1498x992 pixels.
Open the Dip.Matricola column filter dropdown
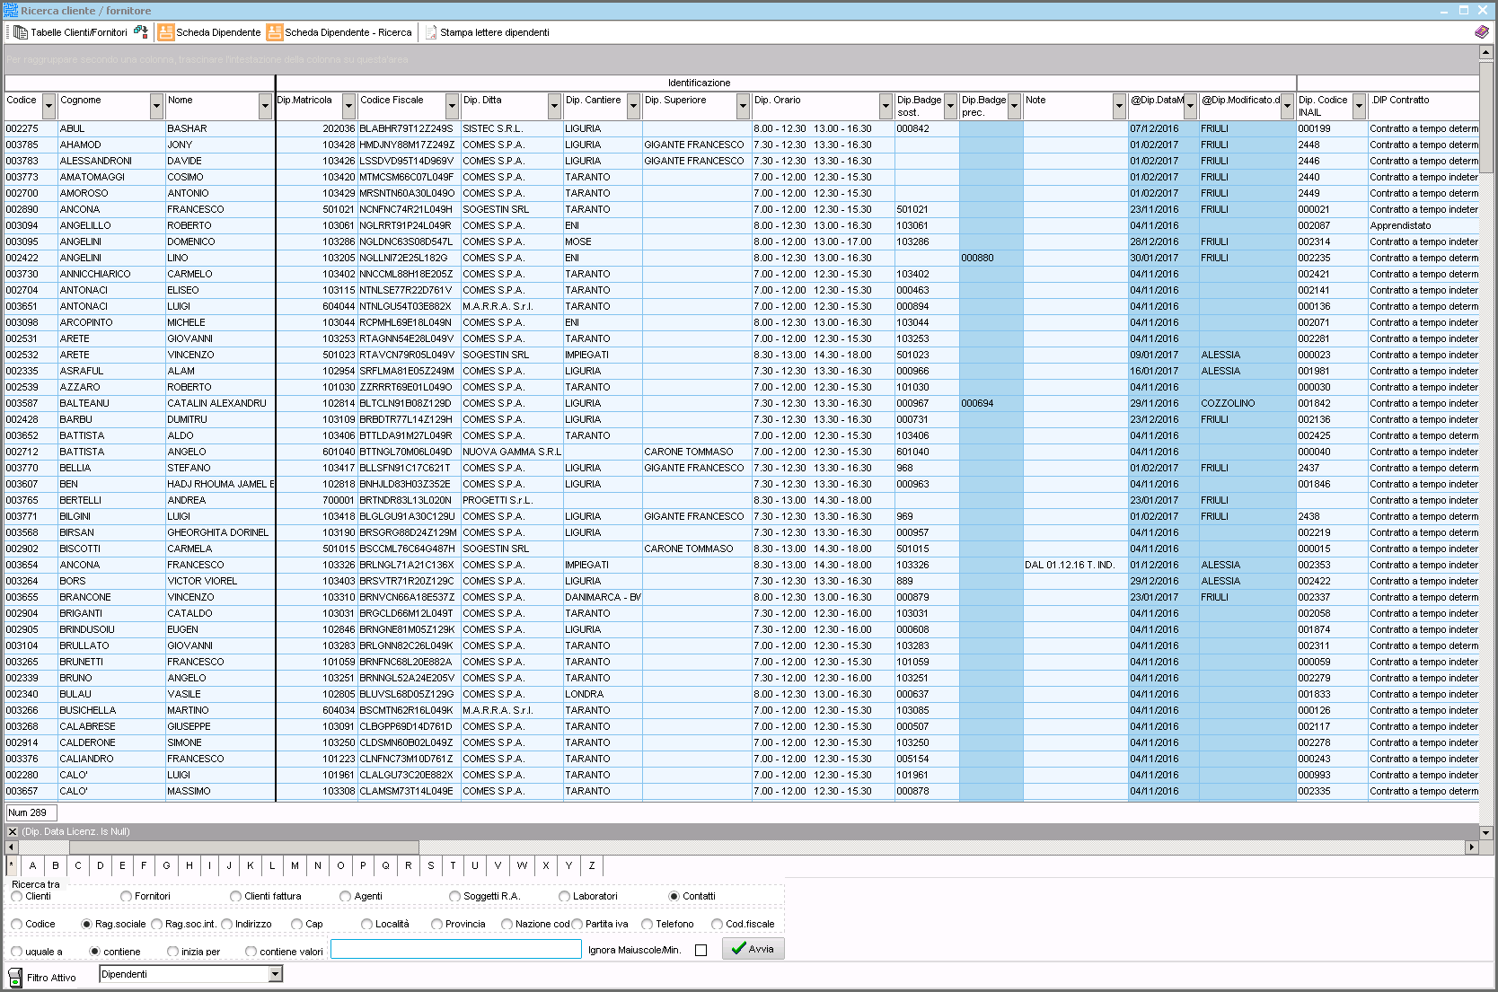click(x=349, y=106)
